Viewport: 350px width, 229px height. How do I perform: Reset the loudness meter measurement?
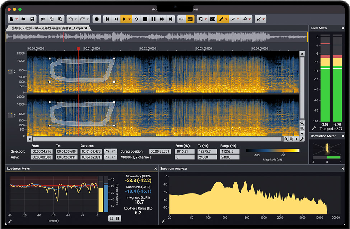[111, 218]
